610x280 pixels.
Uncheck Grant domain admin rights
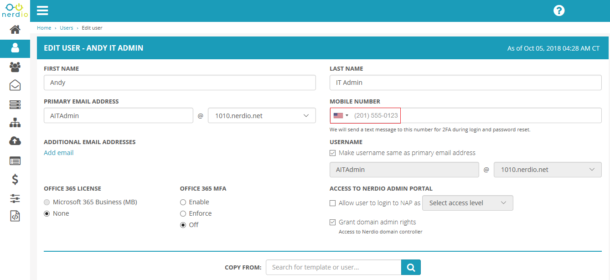click(x=333, y=223)
